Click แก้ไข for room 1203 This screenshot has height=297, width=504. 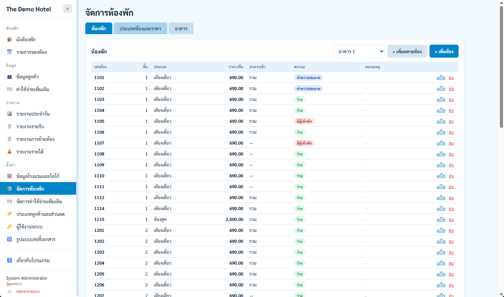tap(441, 252)
